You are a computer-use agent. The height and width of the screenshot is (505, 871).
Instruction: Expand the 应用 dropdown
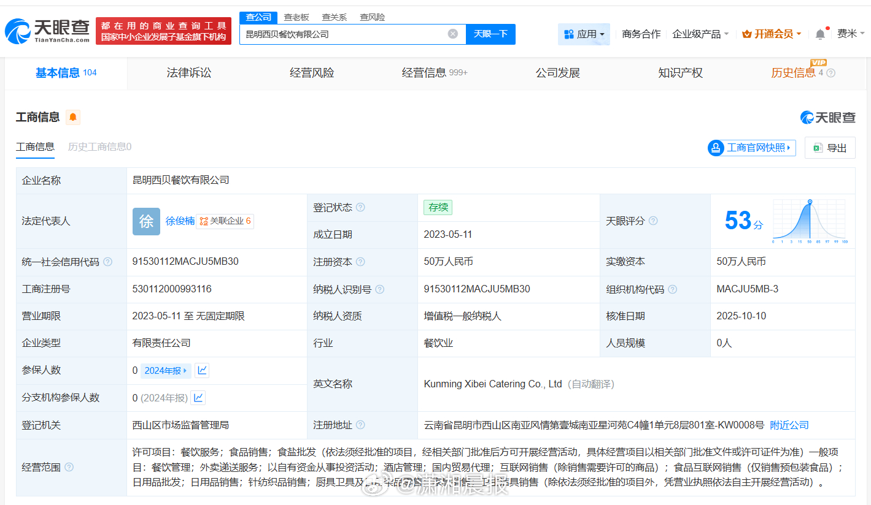coord(584,34)
